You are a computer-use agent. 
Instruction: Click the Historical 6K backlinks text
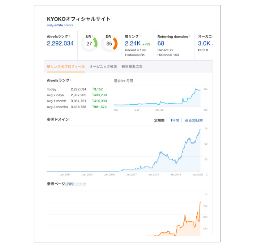[135, 55]
